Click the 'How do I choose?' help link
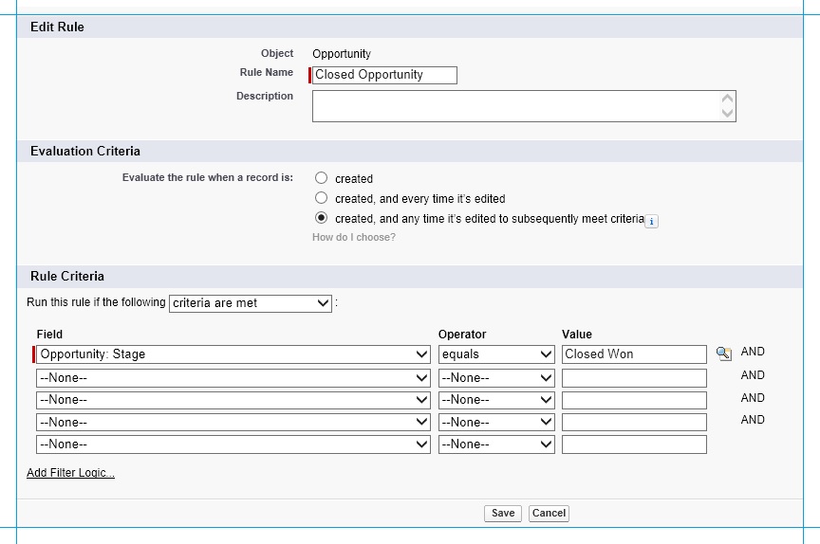 point(354,237)
